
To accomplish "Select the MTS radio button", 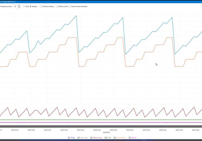I will point(24,6).
